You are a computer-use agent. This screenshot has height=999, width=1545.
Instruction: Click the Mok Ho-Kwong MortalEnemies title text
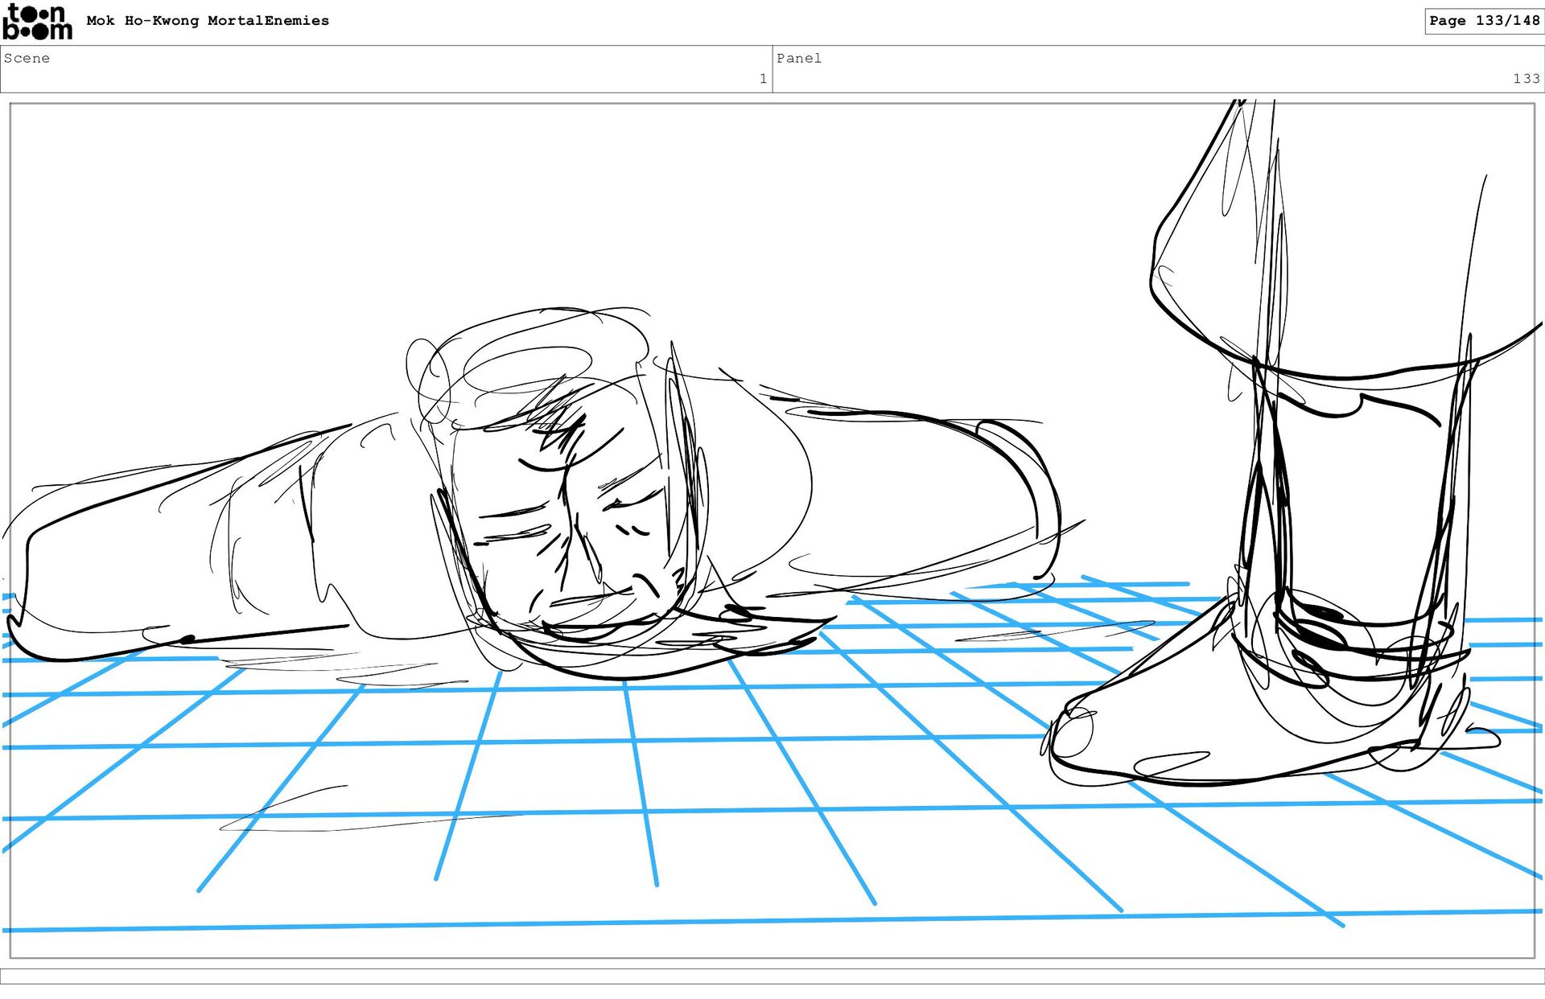208,21
